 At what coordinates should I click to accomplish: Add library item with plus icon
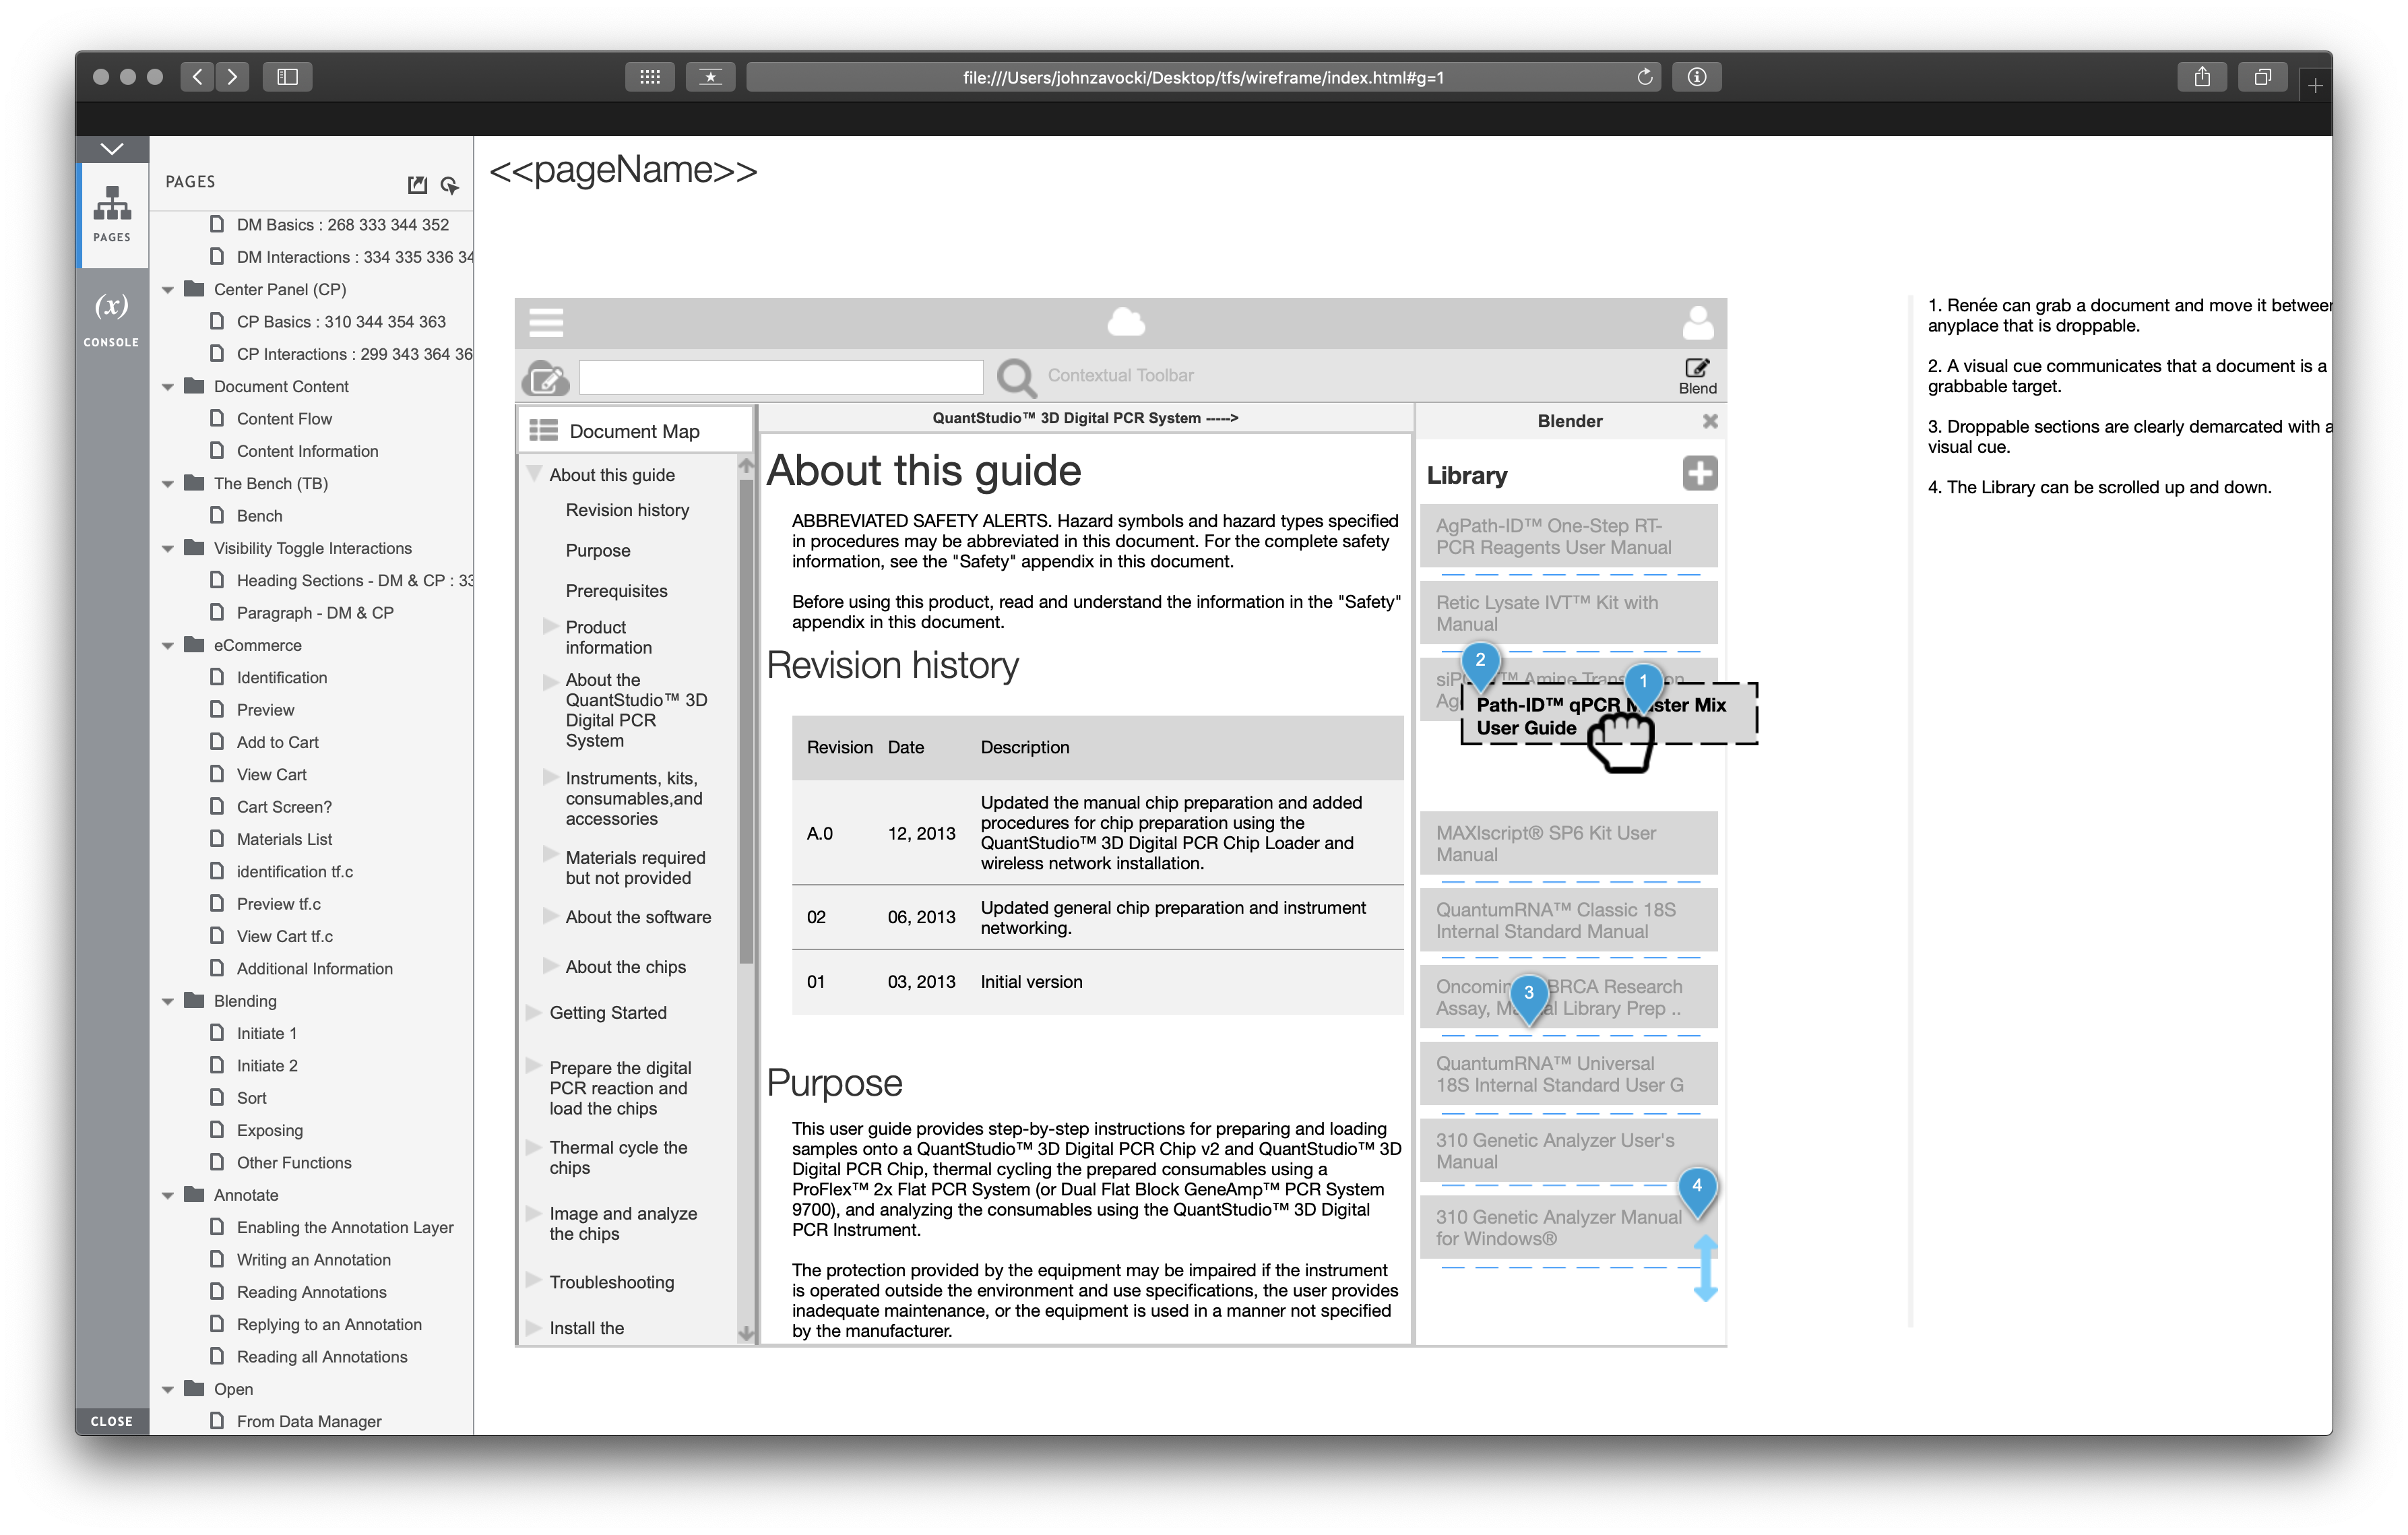1699,474
